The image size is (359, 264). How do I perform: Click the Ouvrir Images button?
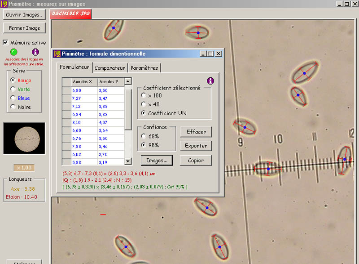tap(24, 14)
